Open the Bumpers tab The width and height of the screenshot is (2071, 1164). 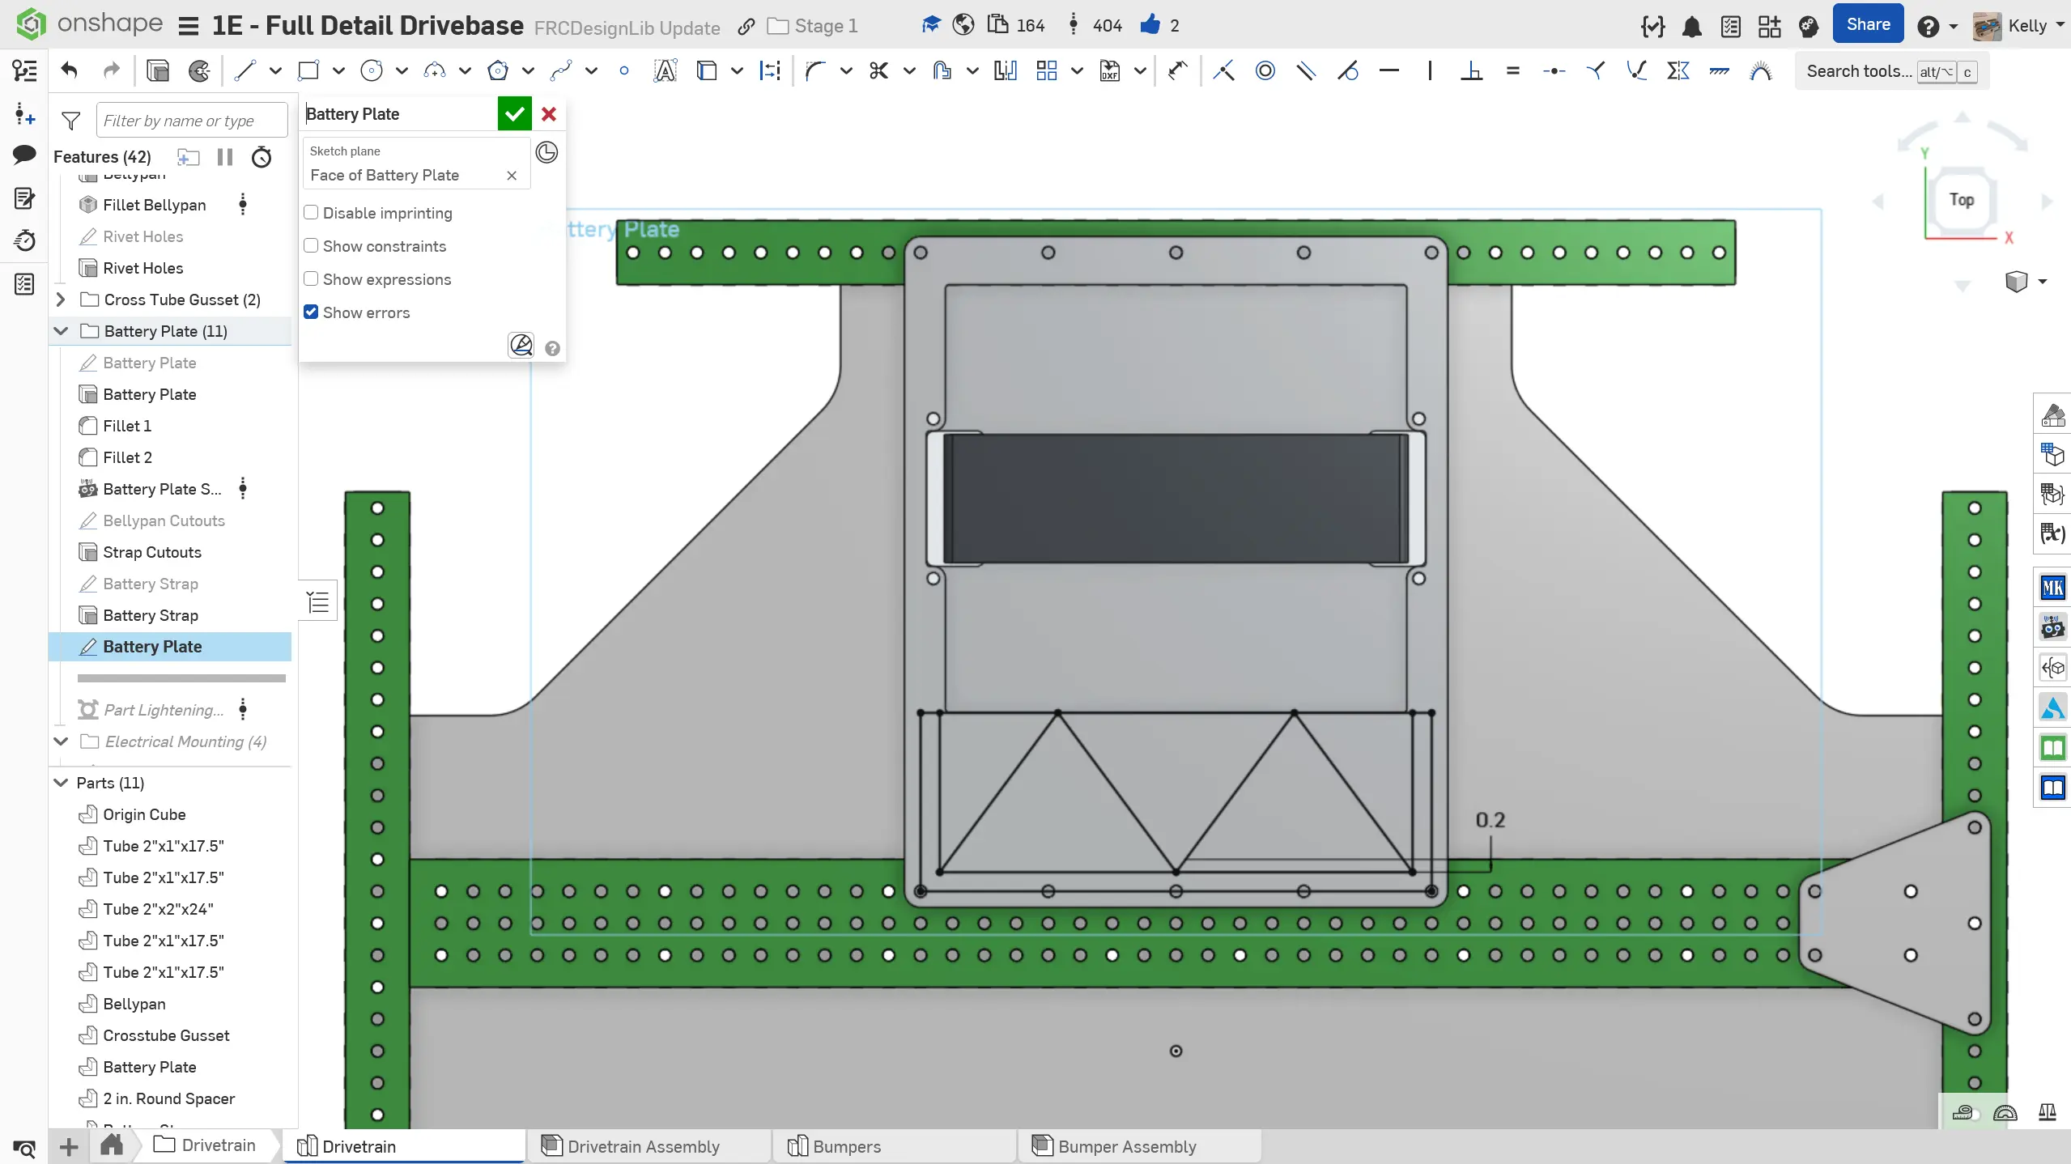[x=846, y=1146]
